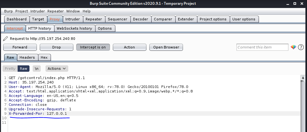This screenshot has width=307, height=132.
Task: Open the Help menu
Action: coord(87,11)
